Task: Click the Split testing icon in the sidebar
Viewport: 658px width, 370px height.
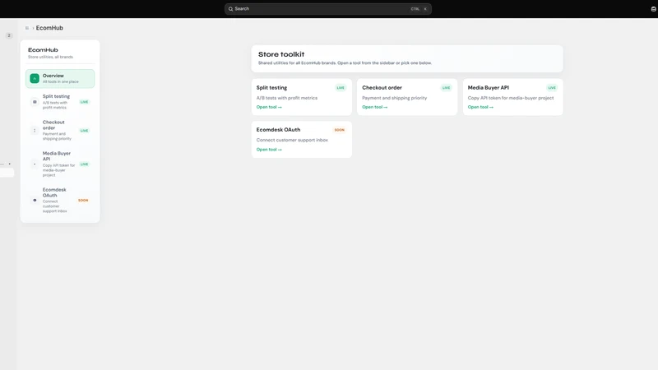Action: pyautogui.click(x=35, y=102)
